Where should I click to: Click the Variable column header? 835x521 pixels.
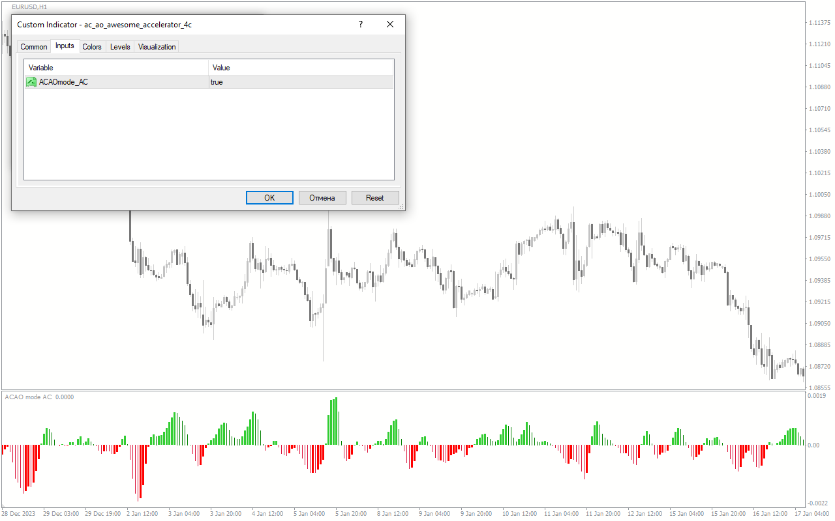tap(116, 68)
